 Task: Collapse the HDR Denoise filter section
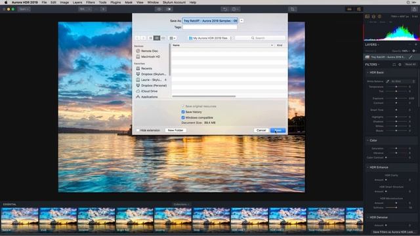367,217
